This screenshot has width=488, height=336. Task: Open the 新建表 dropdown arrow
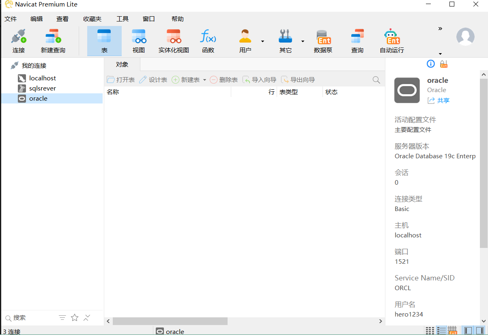point(204,80)
